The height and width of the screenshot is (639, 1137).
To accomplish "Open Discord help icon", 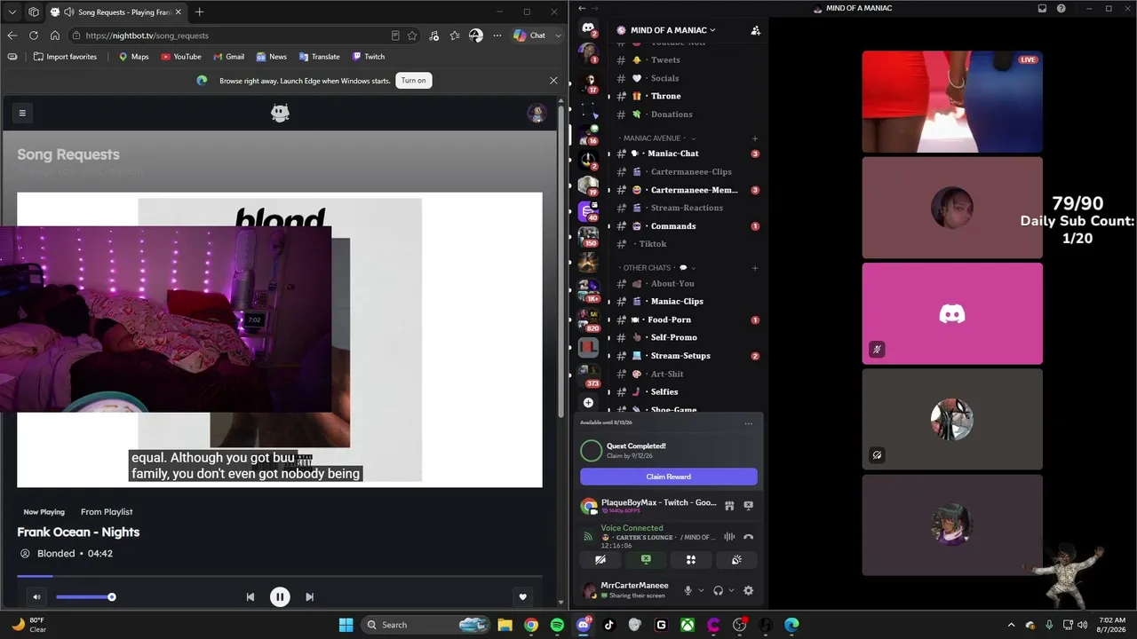I will coord(1061,9).
